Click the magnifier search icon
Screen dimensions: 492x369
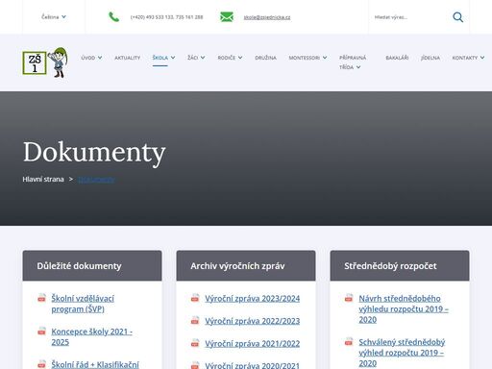(x=457, y=17)
